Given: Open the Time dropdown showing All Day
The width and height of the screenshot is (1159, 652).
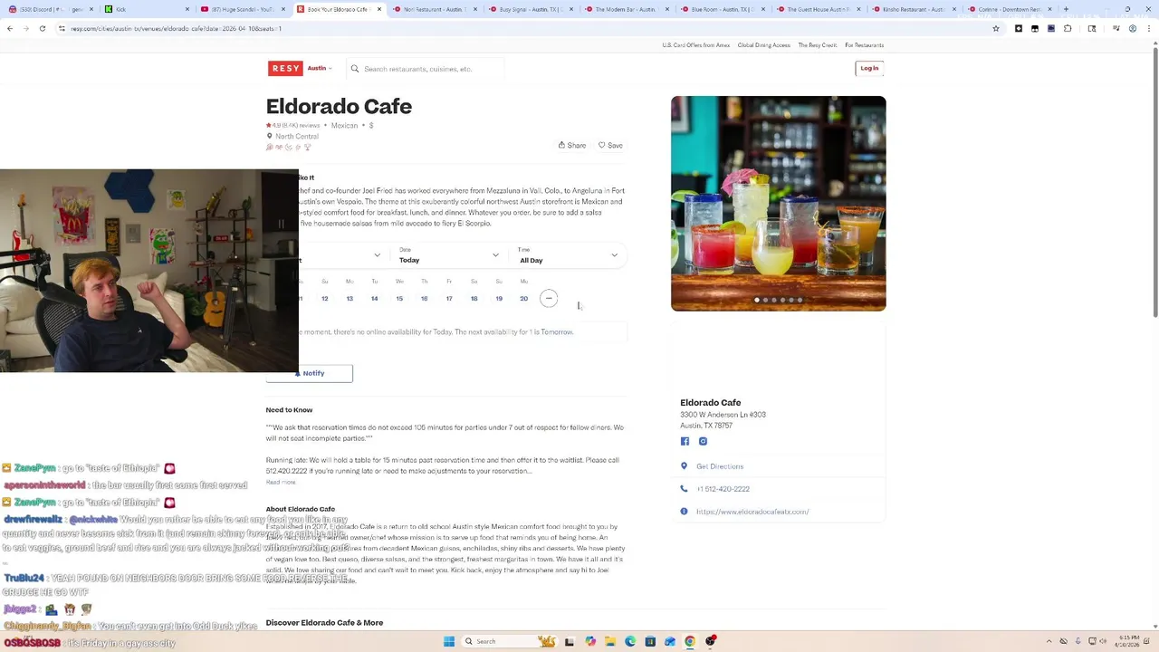Looking at the screenshot, I should [569, 255].
